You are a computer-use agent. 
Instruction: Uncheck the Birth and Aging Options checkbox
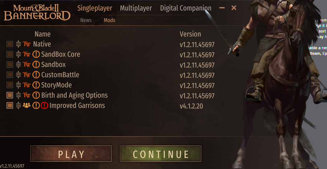coord(10,95)
